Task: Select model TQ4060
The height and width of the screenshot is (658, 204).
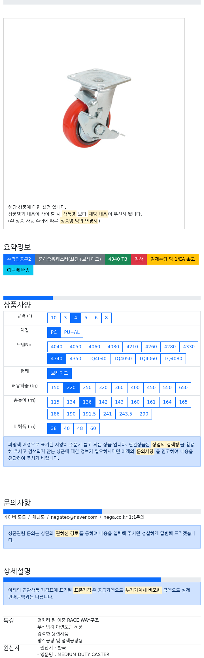Action: tap(148, 359)
